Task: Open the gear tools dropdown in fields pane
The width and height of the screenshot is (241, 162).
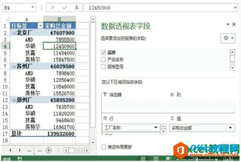Action: click(x=228, y=38)
